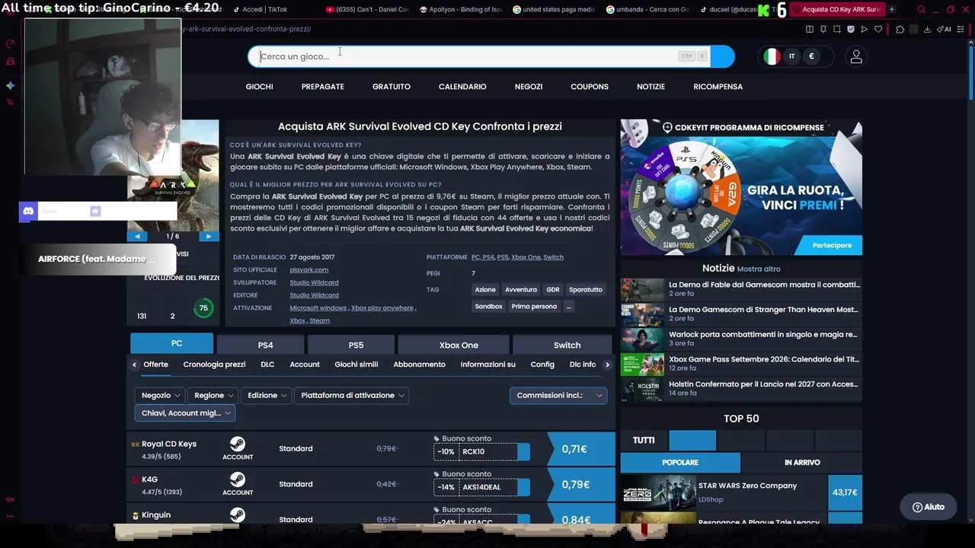Open the IT language selector
Image resolution: width=975 pixels, height=548 pixels.
pos(791,56)
